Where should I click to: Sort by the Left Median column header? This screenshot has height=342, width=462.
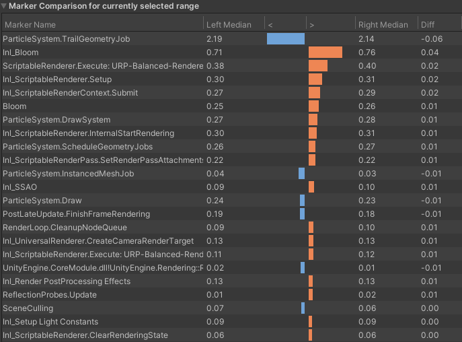[x=229, y=25]
